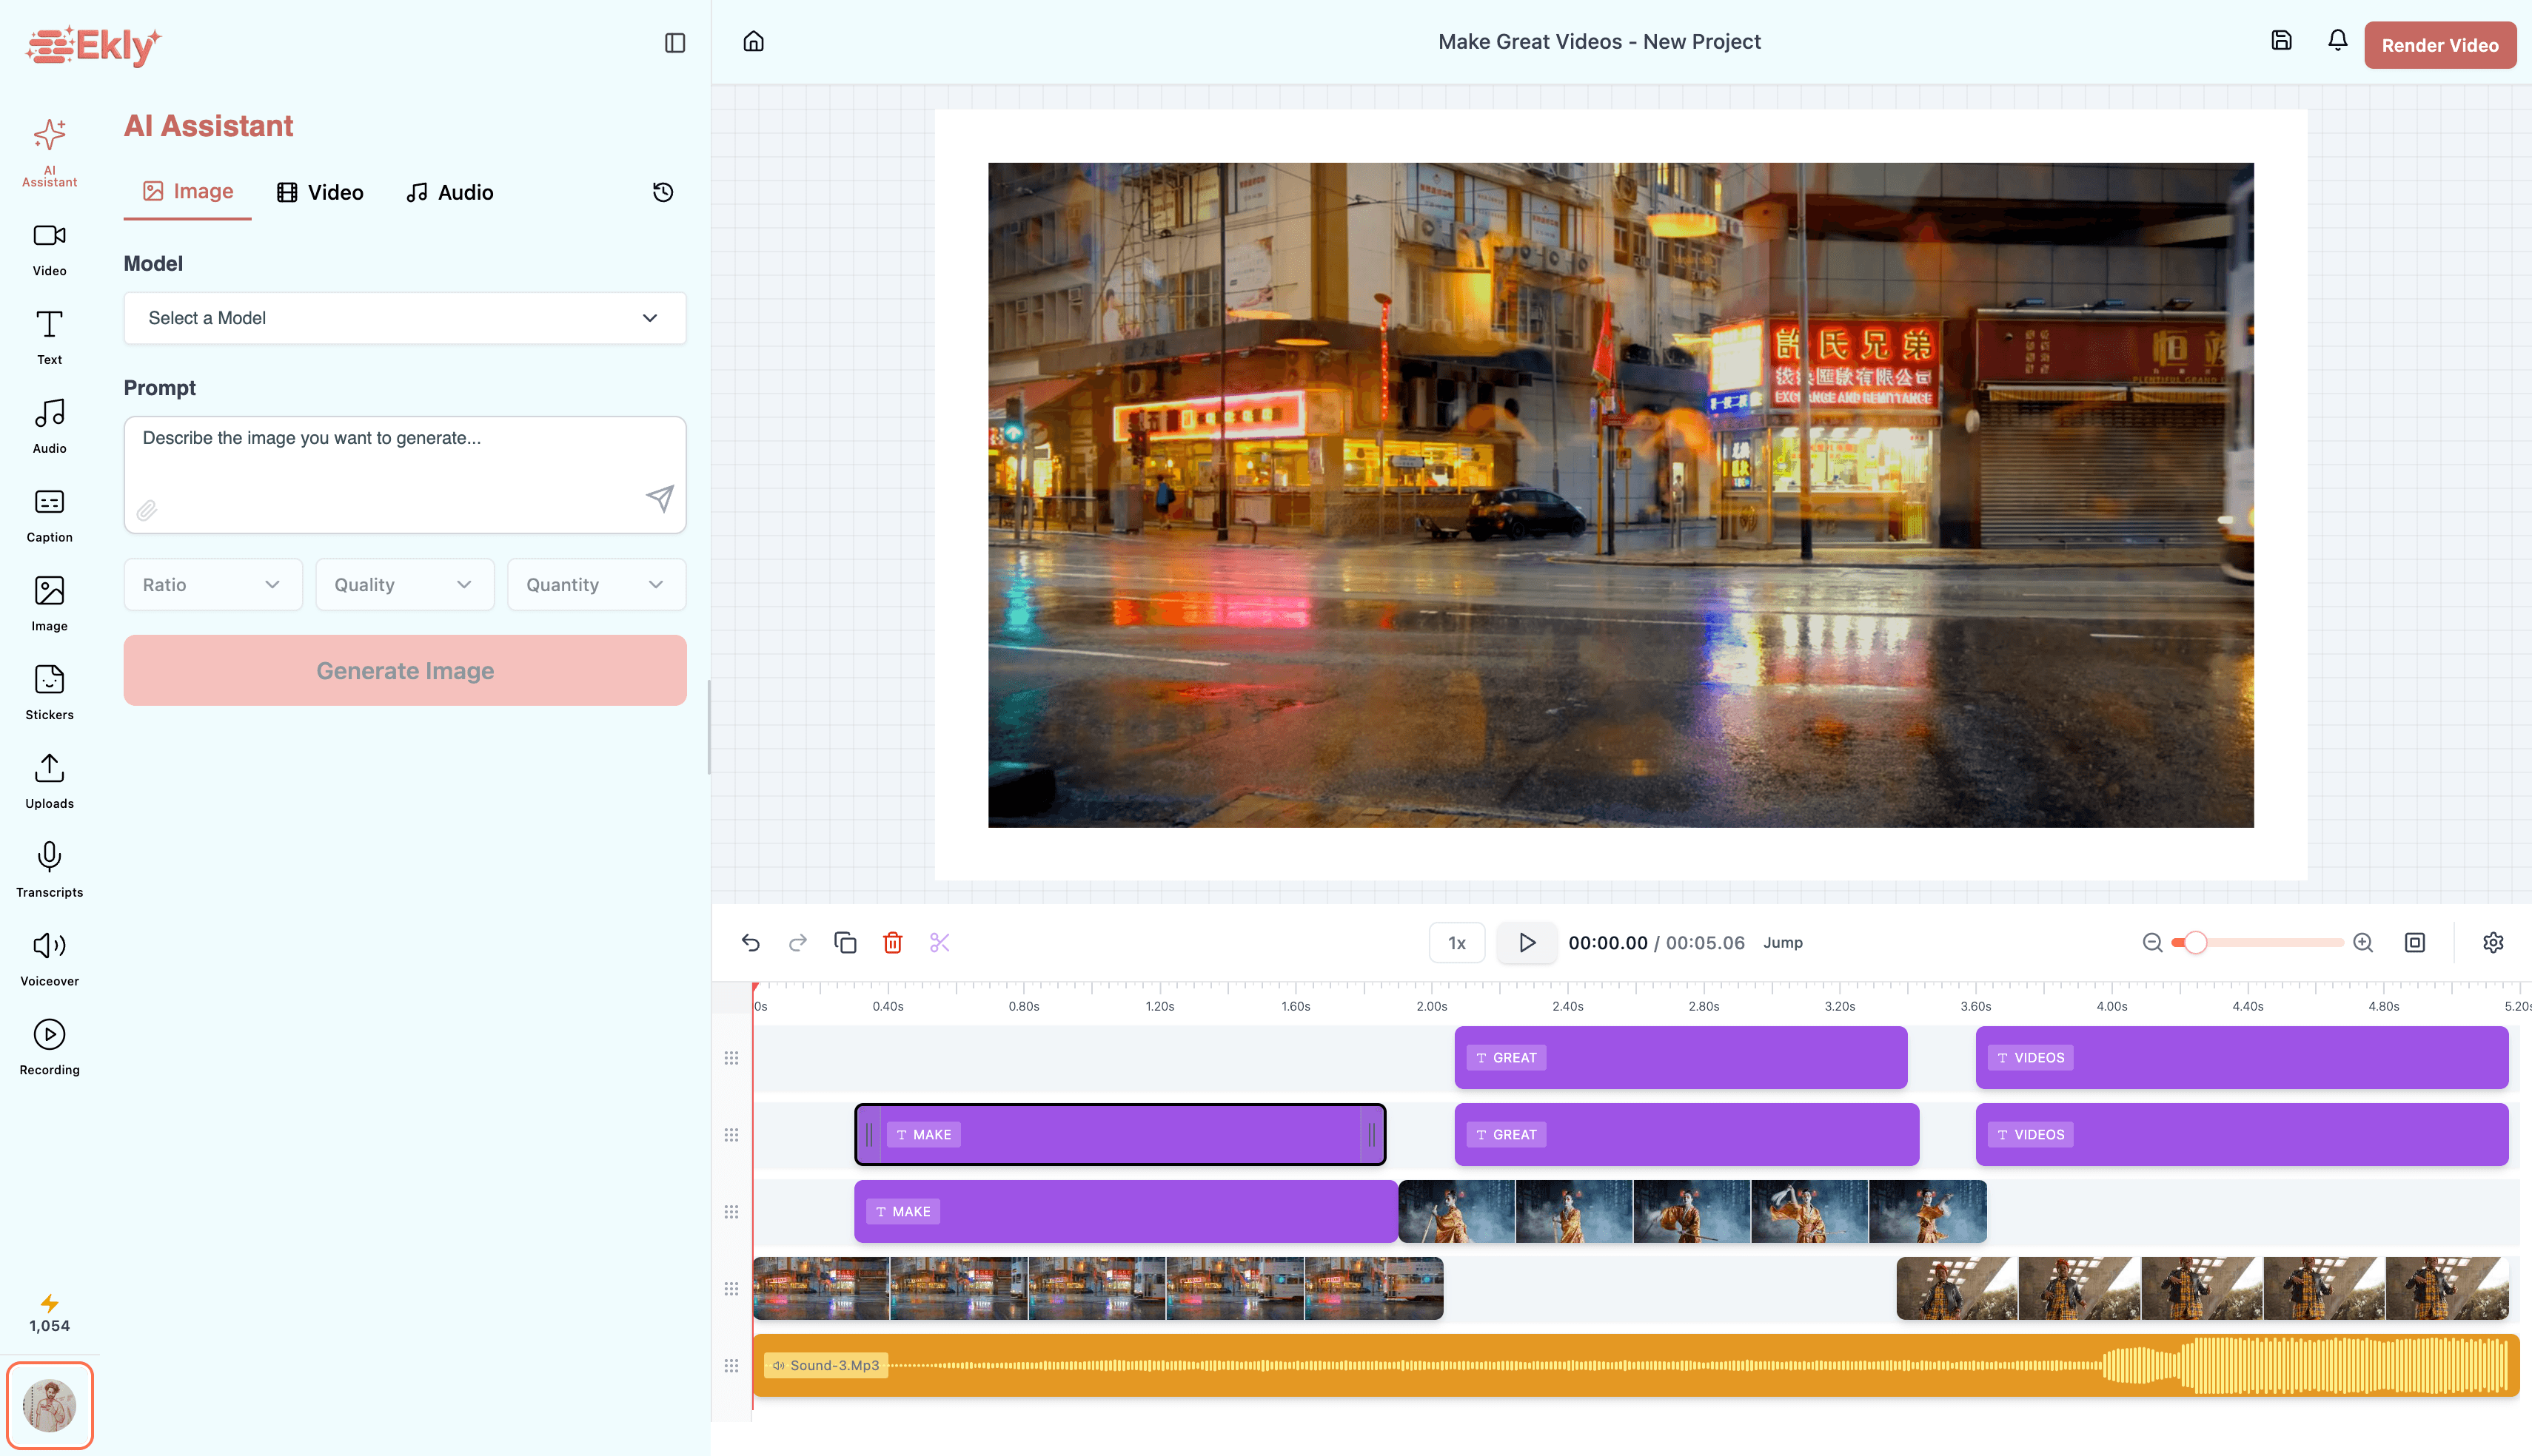
Task: Click the Render Video button
Action: (2440, 44)
